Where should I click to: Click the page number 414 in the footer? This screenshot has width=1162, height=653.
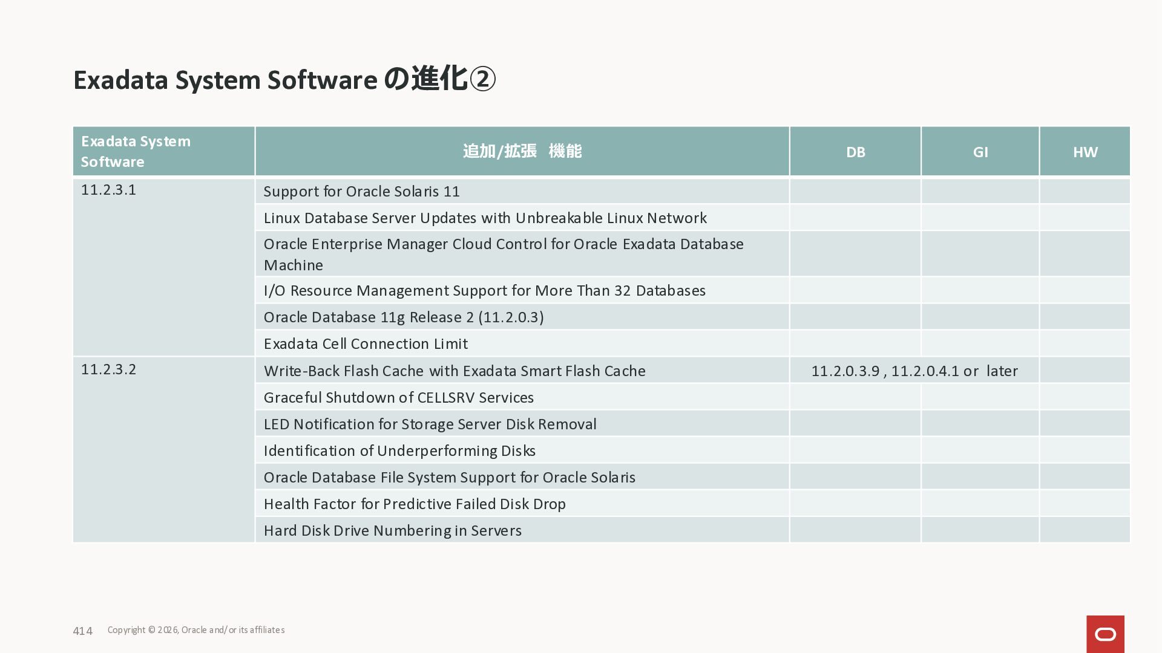(82, 631)
